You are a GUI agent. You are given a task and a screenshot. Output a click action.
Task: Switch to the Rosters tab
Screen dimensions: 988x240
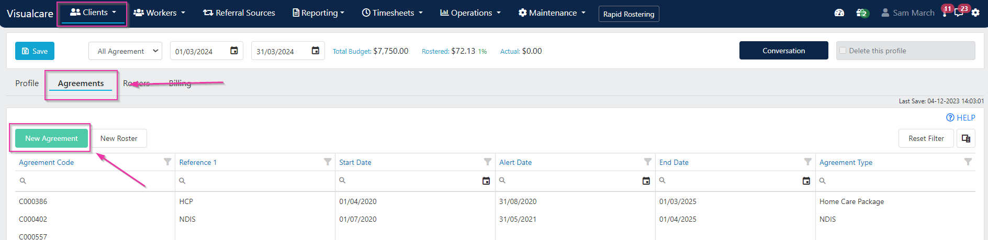[137, 83]
